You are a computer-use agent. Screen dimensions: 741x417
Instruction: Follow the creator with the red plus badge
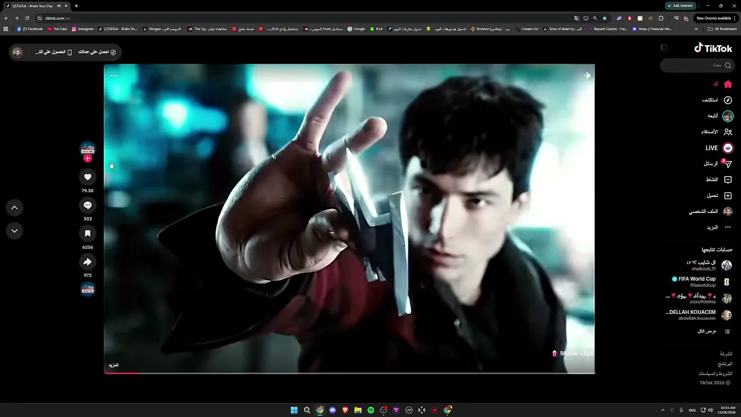click(x=87, y=158)
